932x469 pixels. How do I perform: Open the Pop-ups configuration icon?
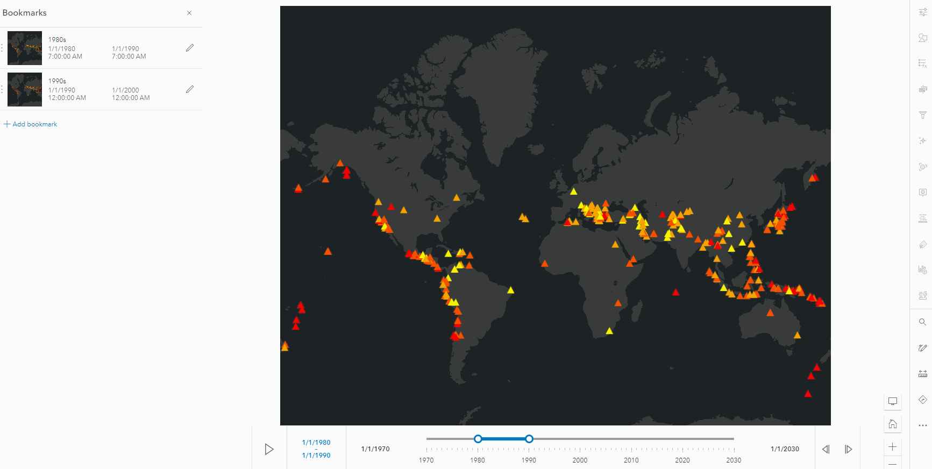coord(922,193)
